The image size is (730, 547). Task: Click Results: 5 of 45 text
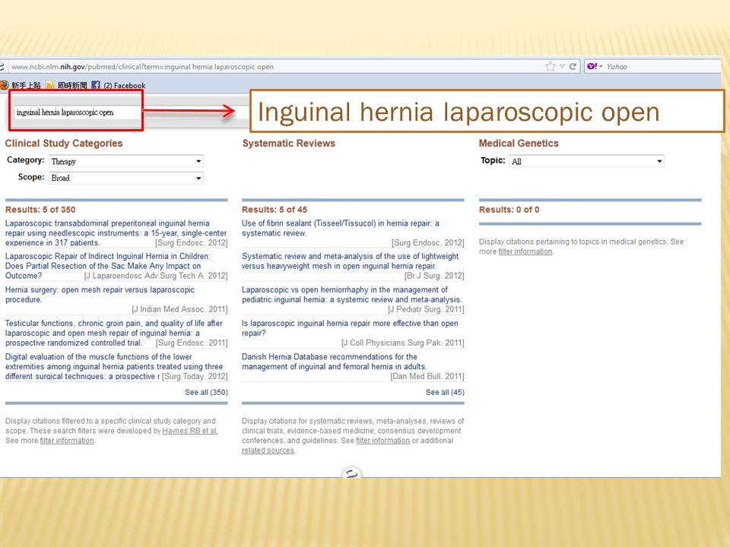click(x=275, y=210)
